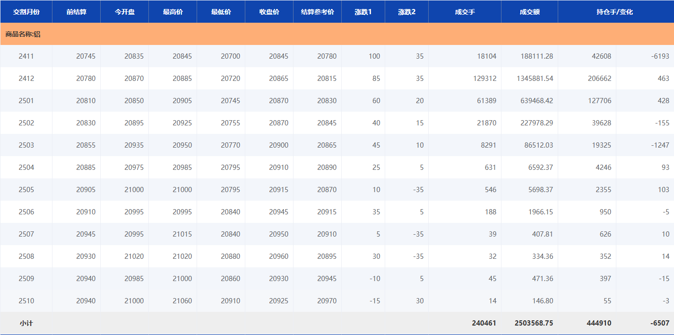
Task: Select the 成交额 column header
Action: coord(529,12)
